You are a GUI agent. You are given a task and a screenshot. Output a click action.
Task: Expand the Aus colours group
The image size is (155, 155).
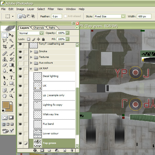point(31,63)
